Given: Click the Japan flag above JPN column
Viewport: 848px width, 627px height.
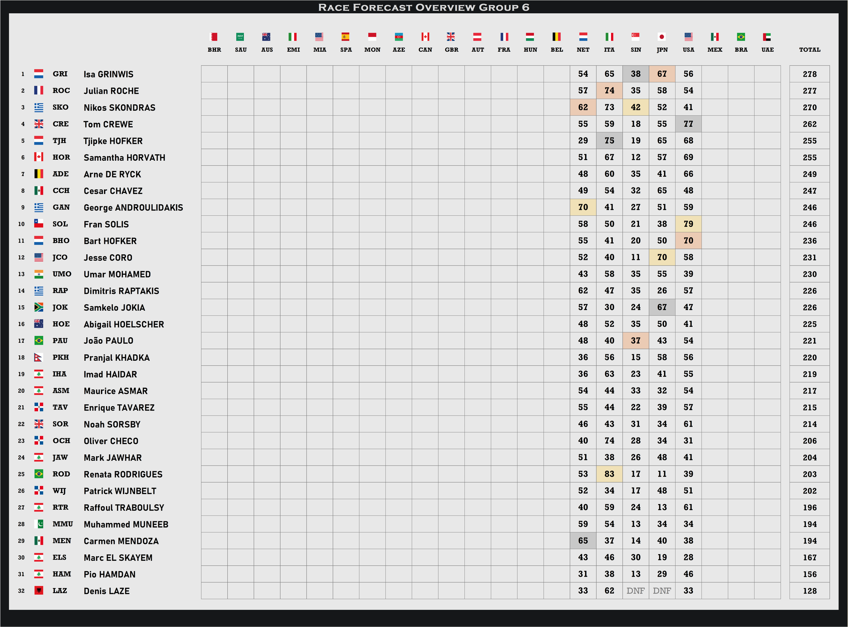Looking at the screenshot, I should coord(661,37).
